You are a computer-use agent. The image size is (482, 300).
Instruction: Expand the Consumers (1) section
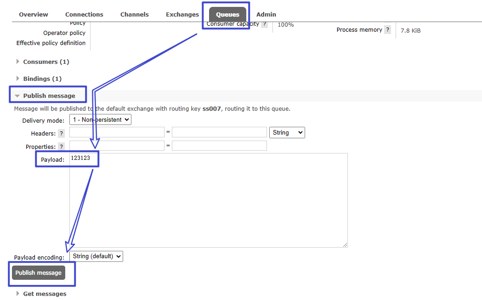click(46, 62)
